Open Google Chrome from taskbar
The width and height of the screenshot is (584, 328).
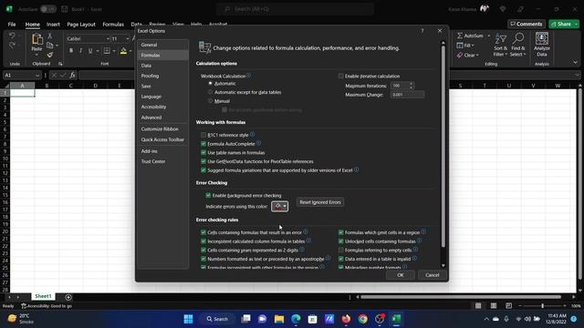[x=363, y=319]
